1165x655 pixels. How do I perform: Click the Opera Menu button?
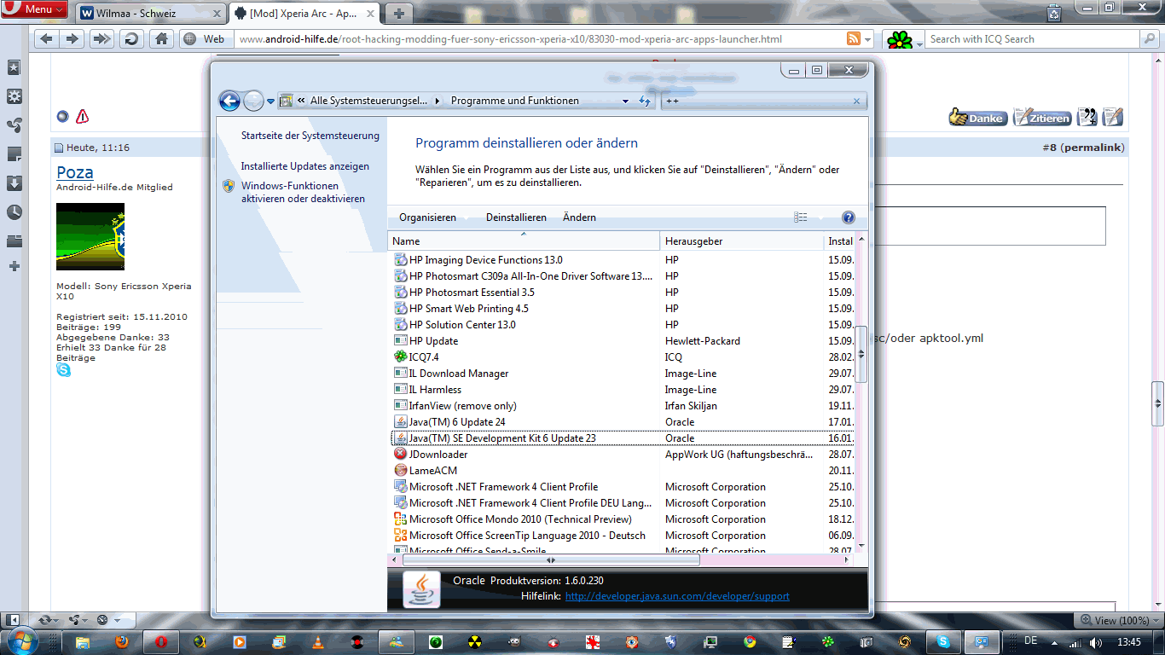[x=36, y=9]
